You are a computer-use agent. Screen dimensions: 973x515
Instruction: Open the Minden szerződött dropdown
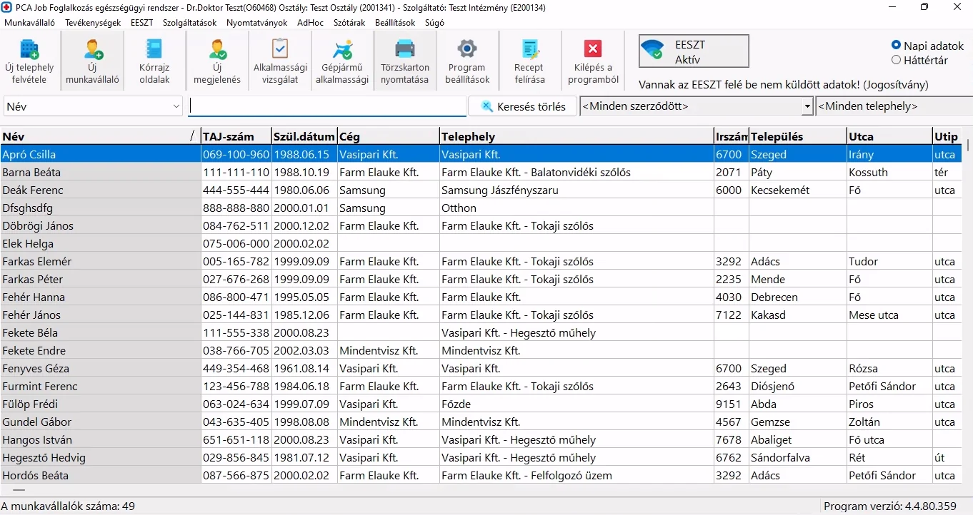pyautogui.click(x=807, y=107)
